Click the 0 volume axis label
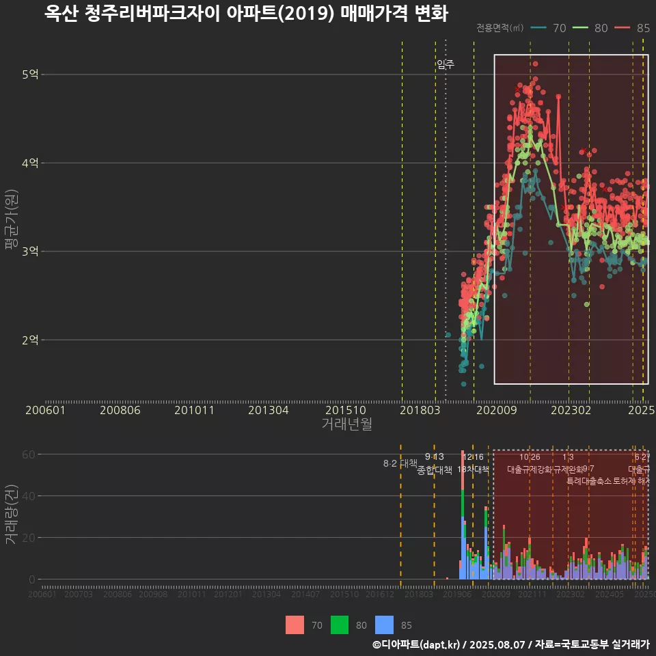Screen dimensions: 656x656 click(x=32, y=579)
